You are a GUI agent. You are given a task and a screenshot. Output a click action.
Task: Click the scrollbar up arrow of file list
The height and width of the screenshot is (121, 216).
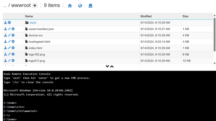214,16
